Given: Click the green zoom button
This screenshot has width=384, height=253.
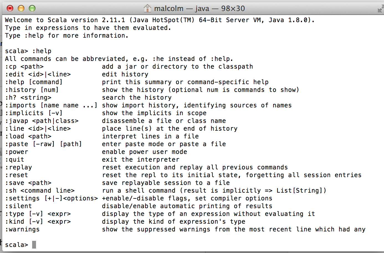Looking at the screenshot, I should click(32, 8).
